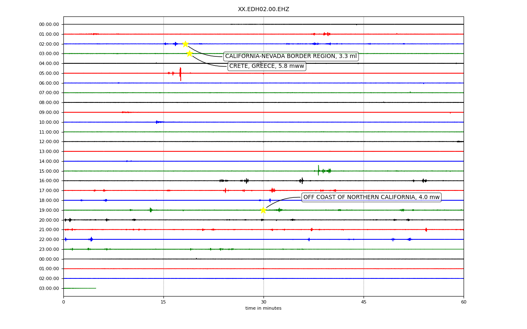This screenshot has height=329, width=527.
Task: Click the short green trace at the bottom row
Action: pos(80,288)
